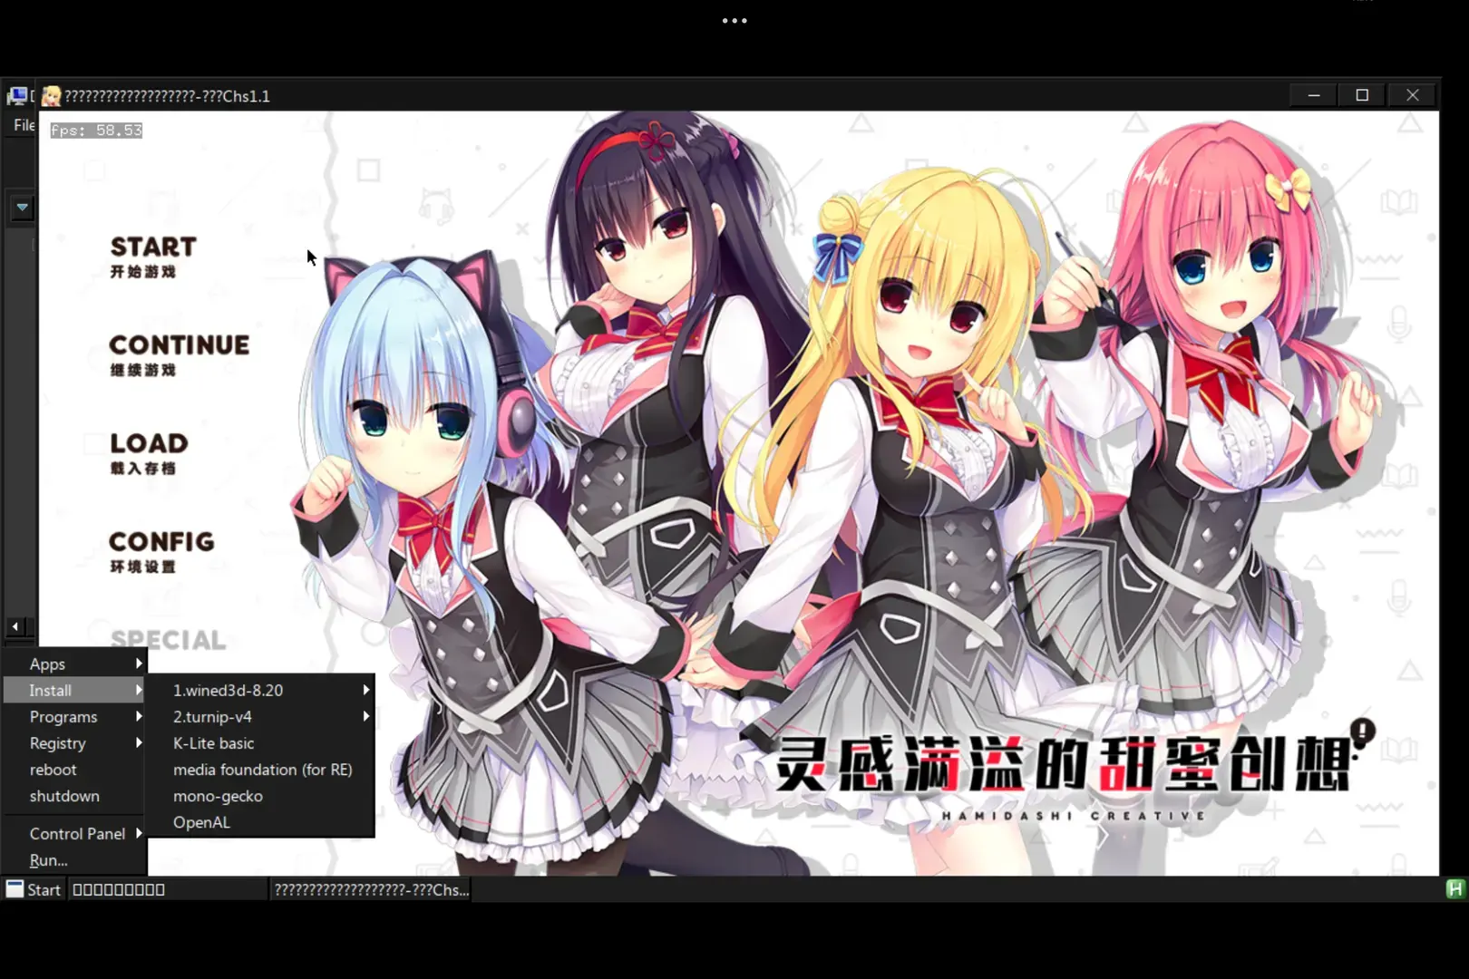Click the game window's blonde character title icon
1469x979 pixels.
pyautogui.click(x=52, y=96)
